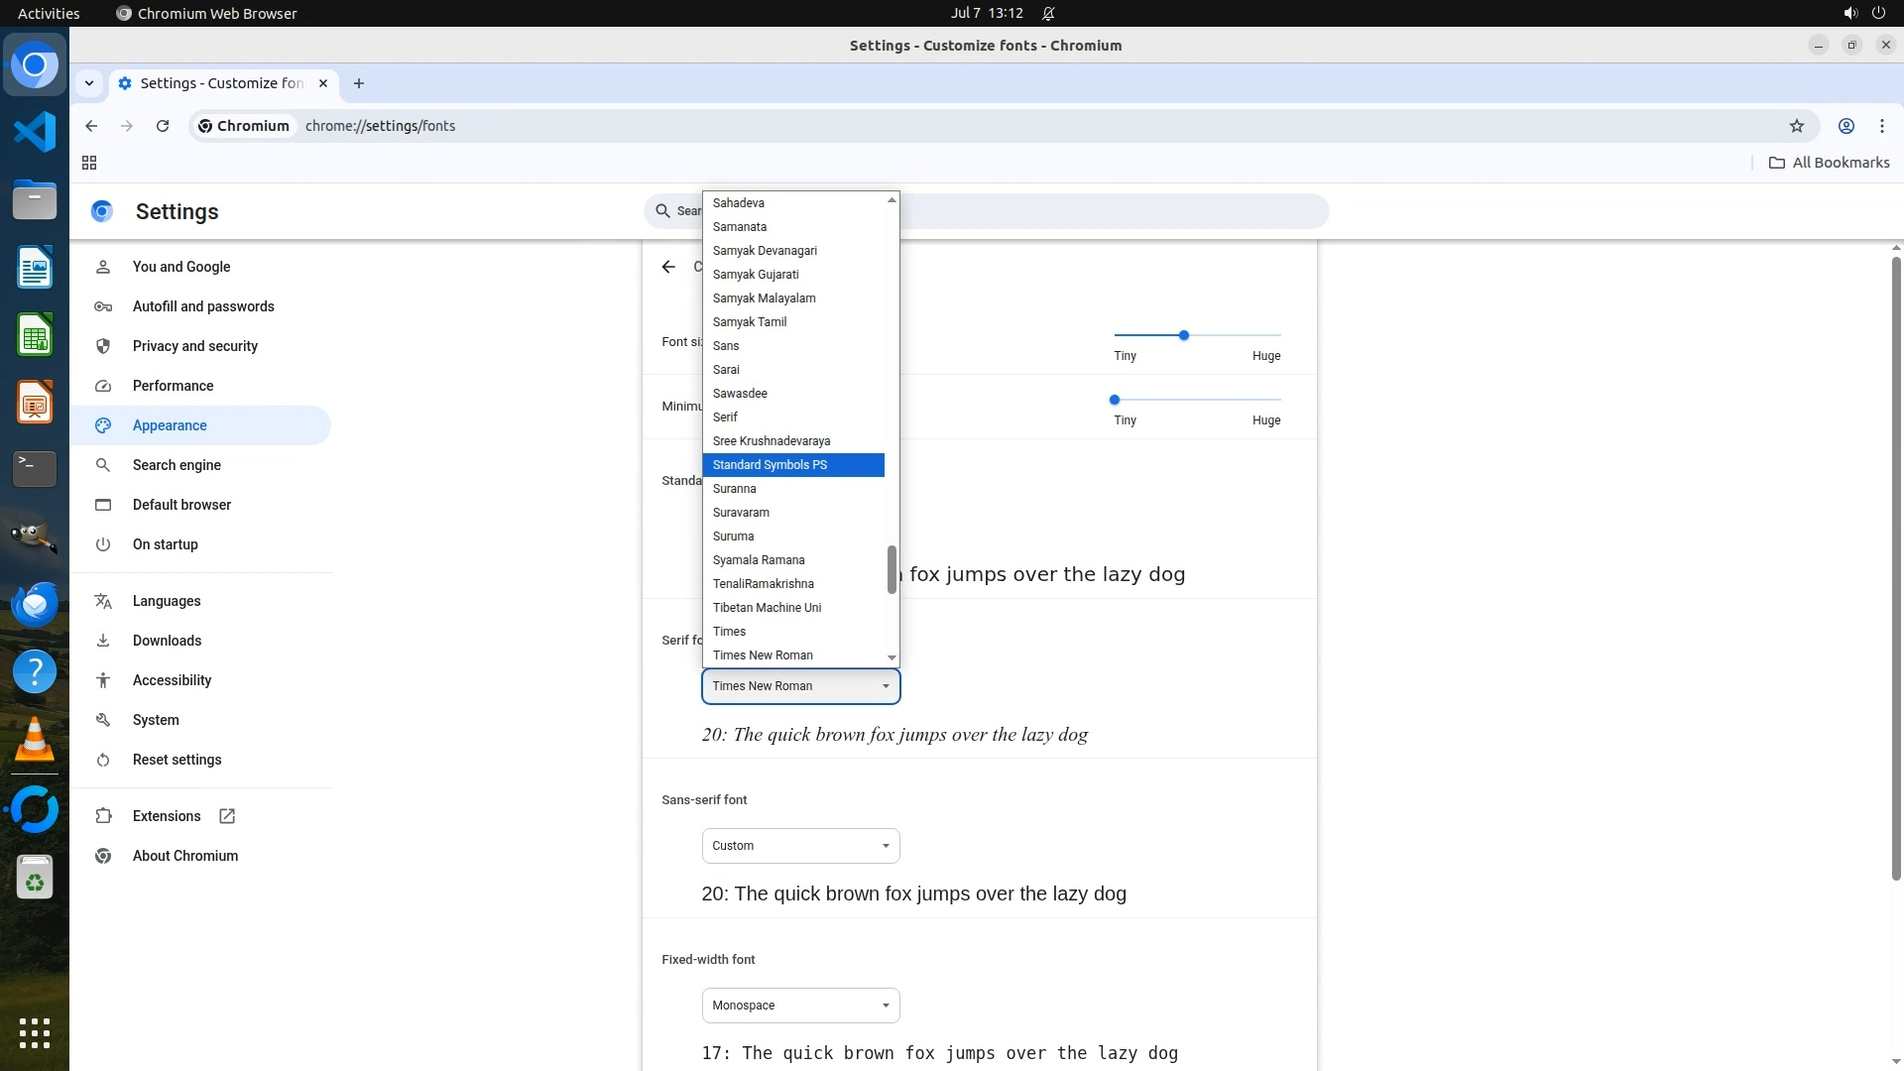Open Privacy and security settings
This screenshot has height=1071, width=1904.
pos(195,346)
